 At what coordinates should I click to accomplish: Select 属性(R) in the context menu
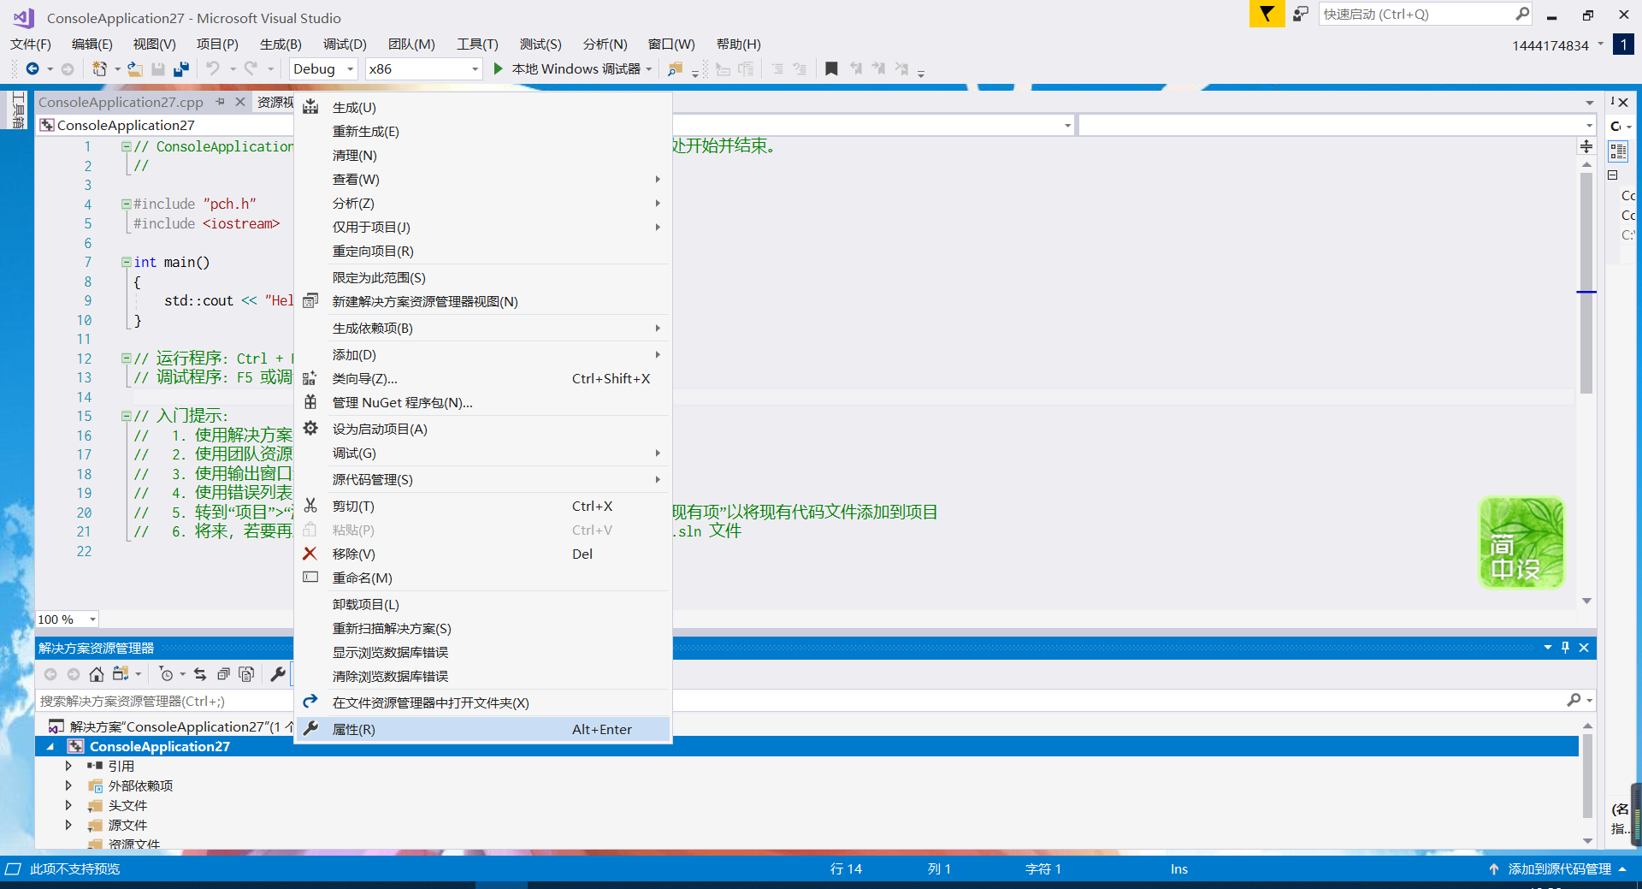483,729
